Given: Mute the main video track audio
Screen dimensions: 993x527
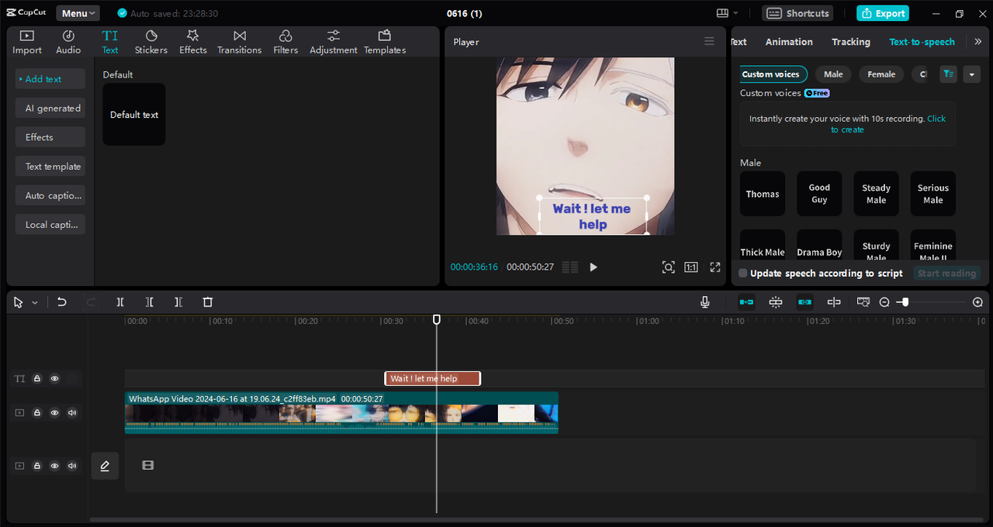Looking at the screenshot, I should pyautogui.click(x=72, y=413).
